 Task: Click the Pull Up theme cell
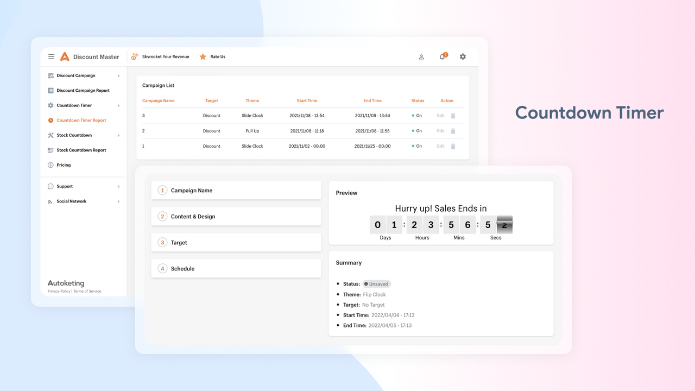coord(252,131)
